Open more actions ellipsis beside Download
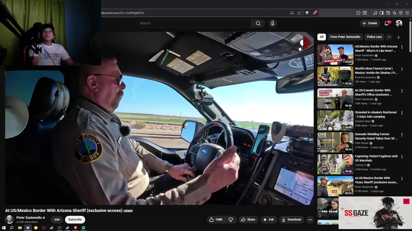Image resolution: width=412 pixels, height=231 pixels. [x=310, y=219]
